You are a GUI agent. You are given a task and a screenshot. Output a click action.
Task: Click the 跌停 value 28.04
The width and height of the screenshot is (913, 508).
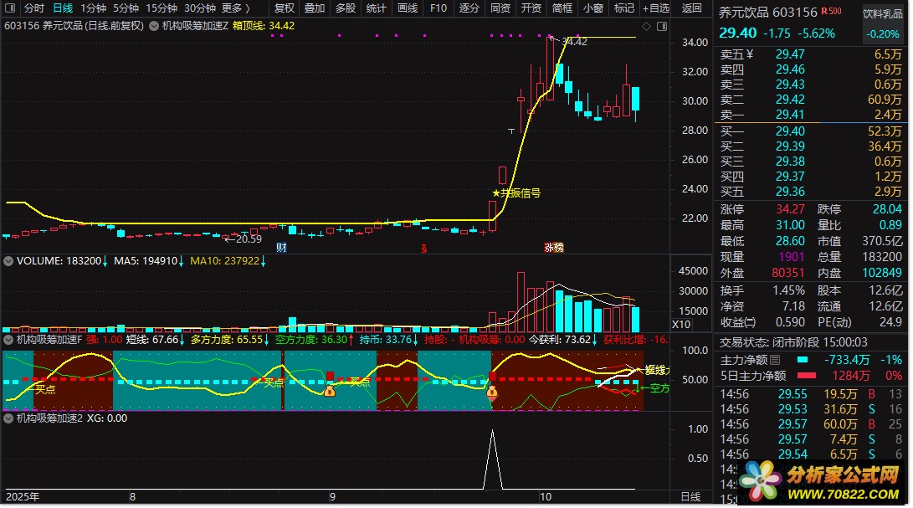(x=887, y=209)
